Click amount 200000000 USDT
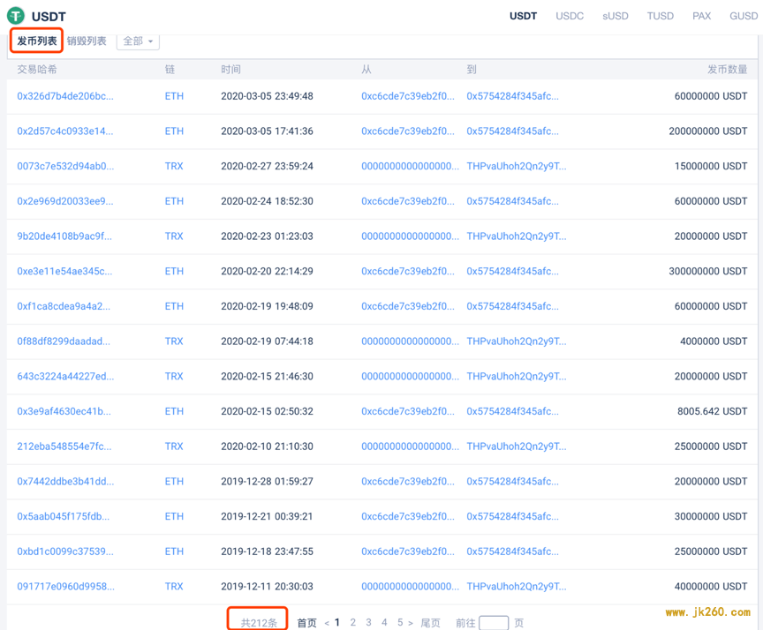 tap(707, 131)
